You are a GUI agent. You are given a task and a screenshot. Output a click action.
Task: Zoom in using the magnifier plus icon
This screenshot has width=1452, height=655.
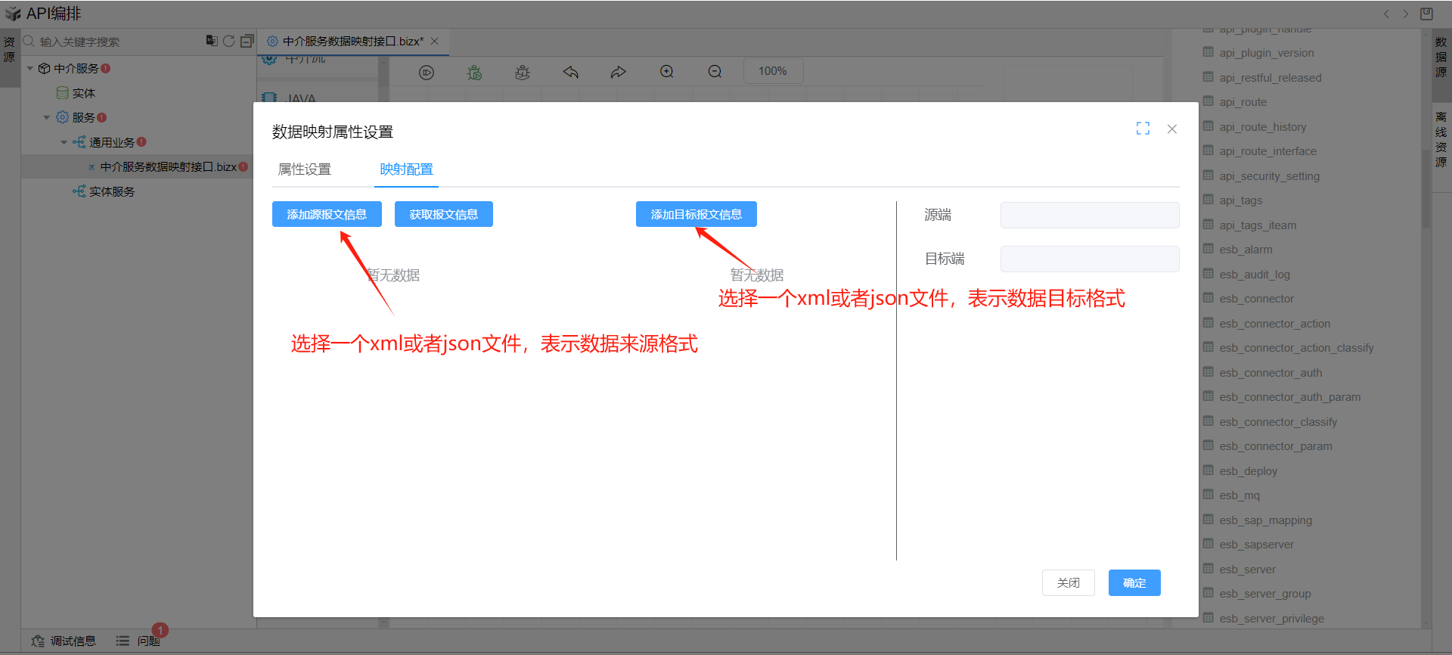pos(666,72)
